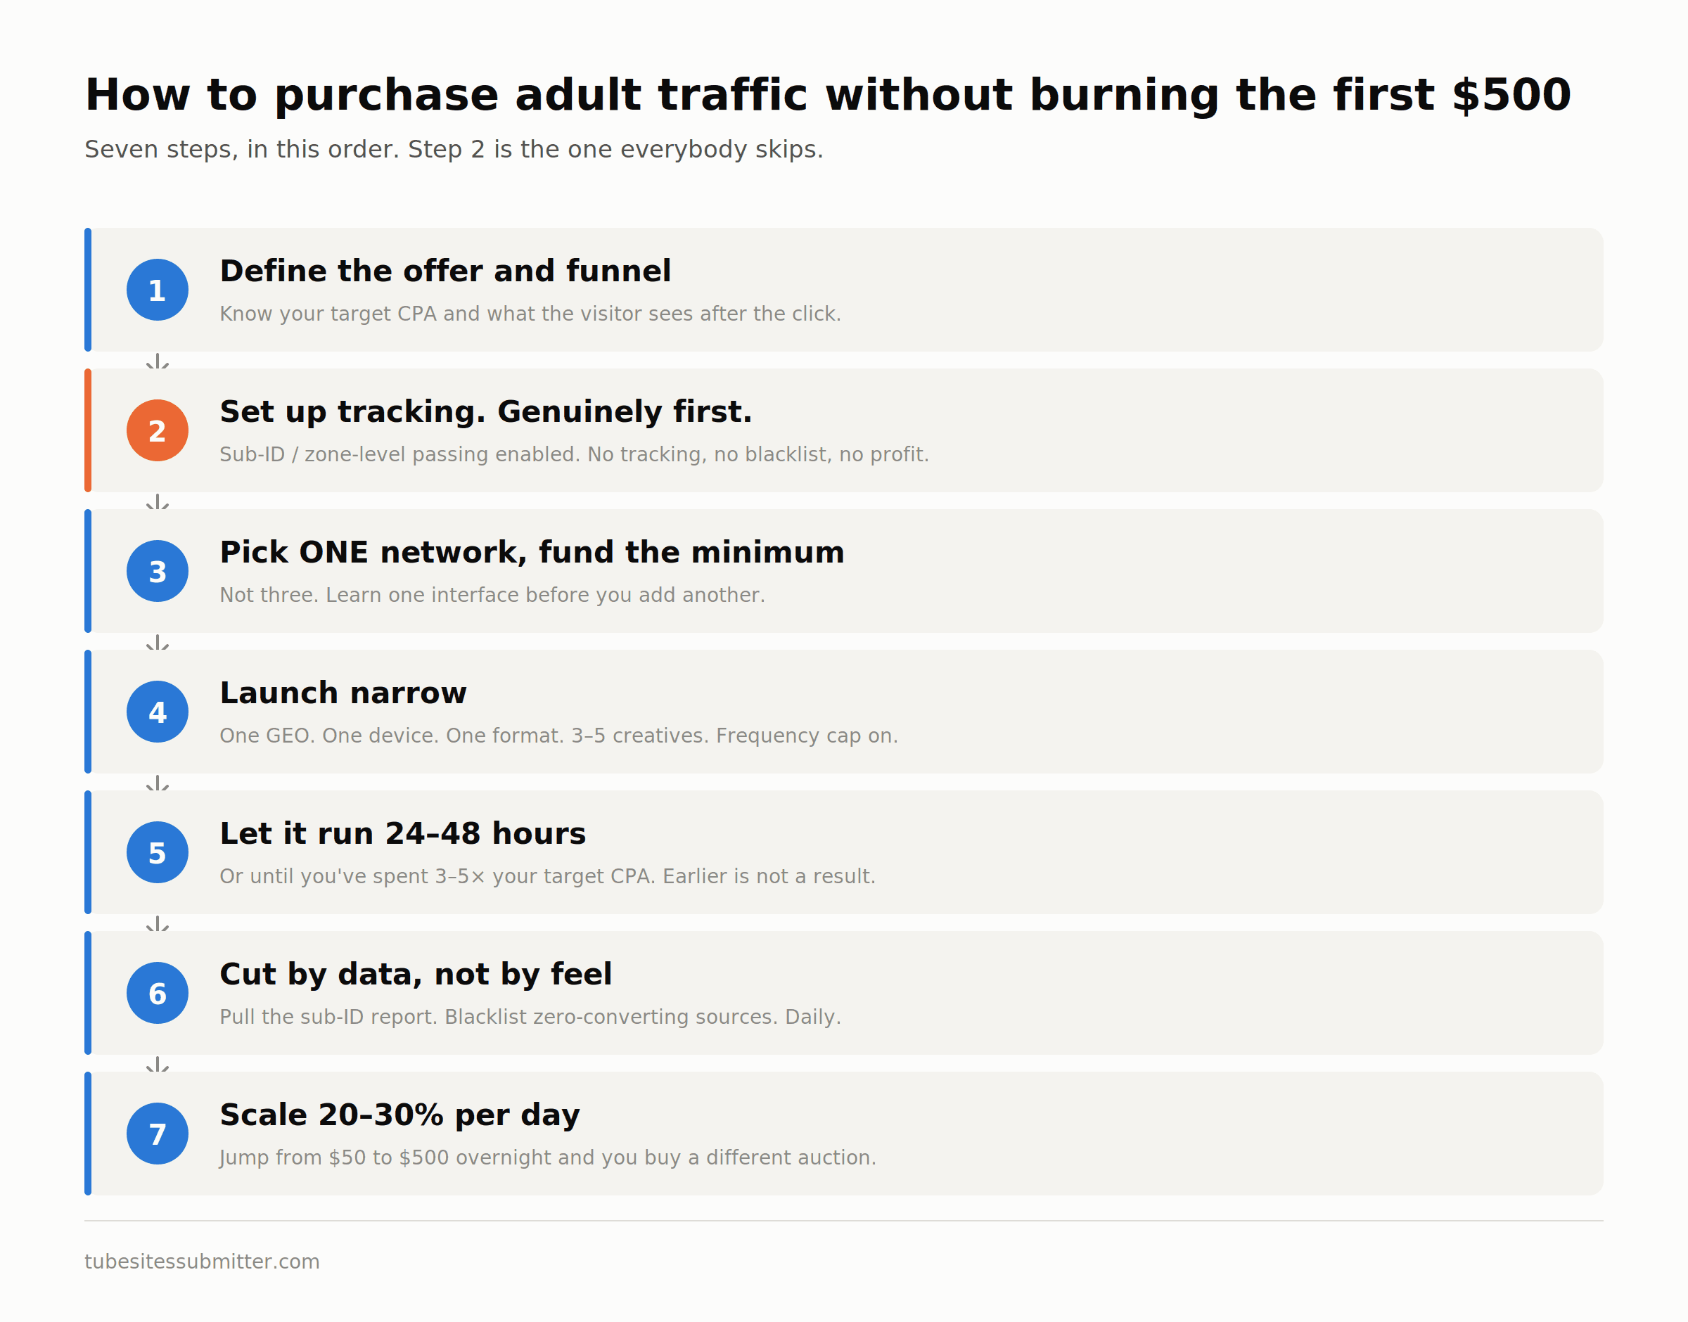This screenshot has height=1322, width=1688.
Task: Click the arrow connector below step 4
Action: pyautogui.click(x=157, y=783)
